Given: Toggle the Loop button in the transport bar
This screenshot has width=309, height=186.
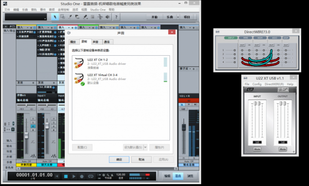Looking at the screenshot, I should [91, 176].
